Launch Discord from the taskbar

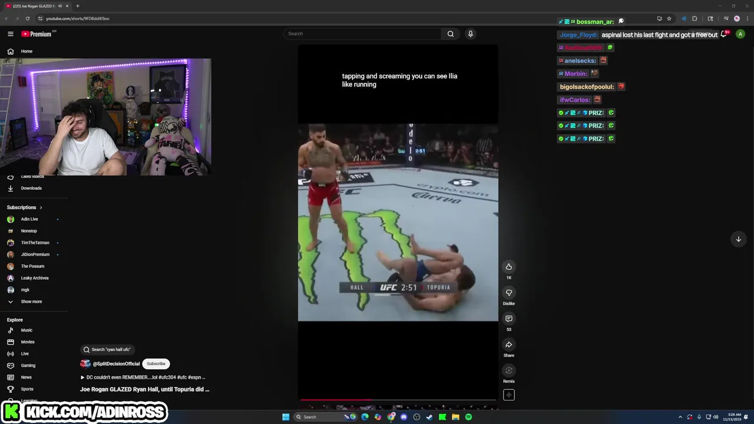point(404,417)
